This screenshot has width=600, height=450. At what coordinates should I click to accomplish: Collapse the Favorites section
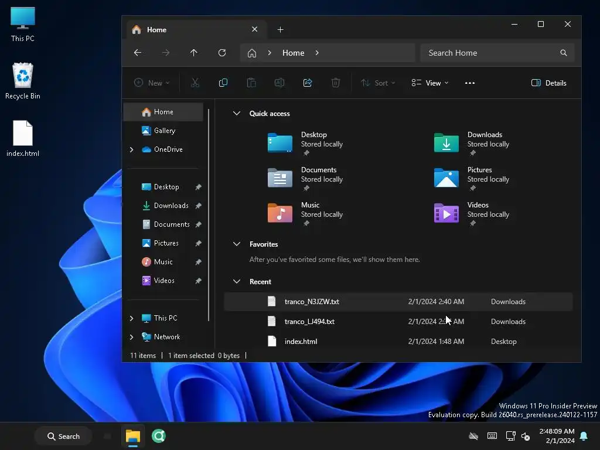[237, 244]
